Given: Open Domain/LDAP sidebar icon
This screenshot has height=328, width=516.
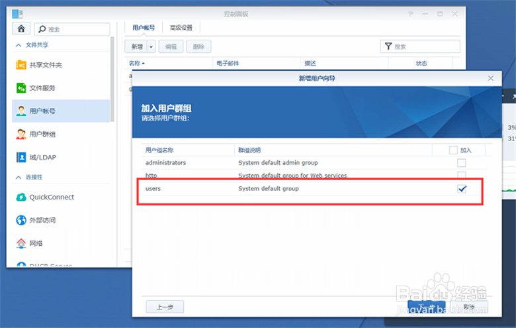Looking at the screenshot, I should click(21, 157).
